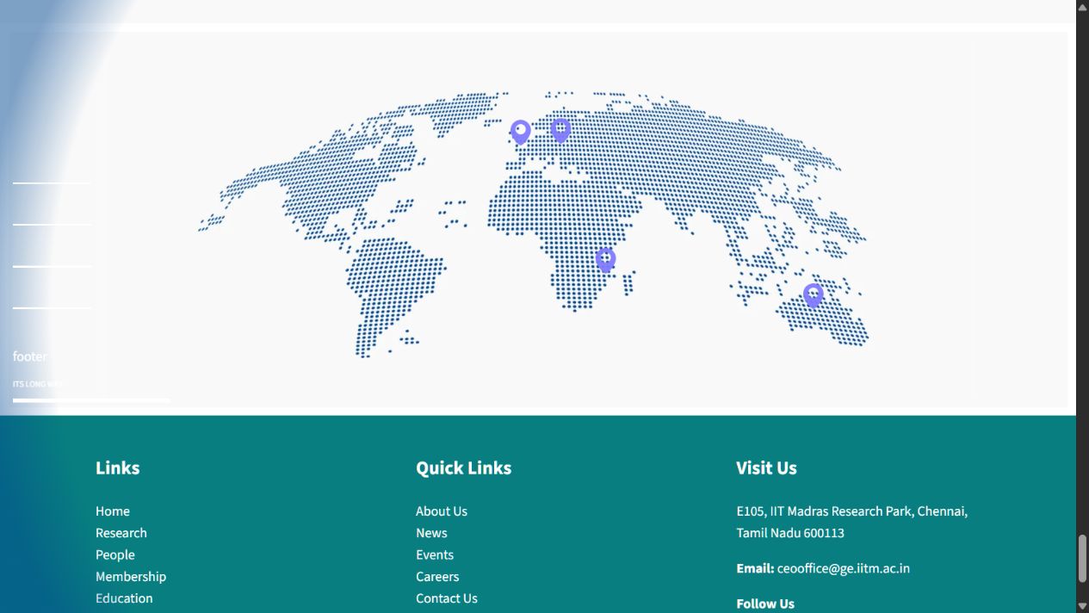Click the map pin over Australia

813,295
